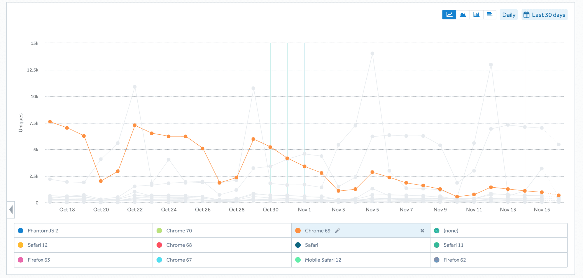Toggle the PhantomJS 2 series in legend
Image resolution: width=583 pixels, height=278 pixels.
(43, 230)
